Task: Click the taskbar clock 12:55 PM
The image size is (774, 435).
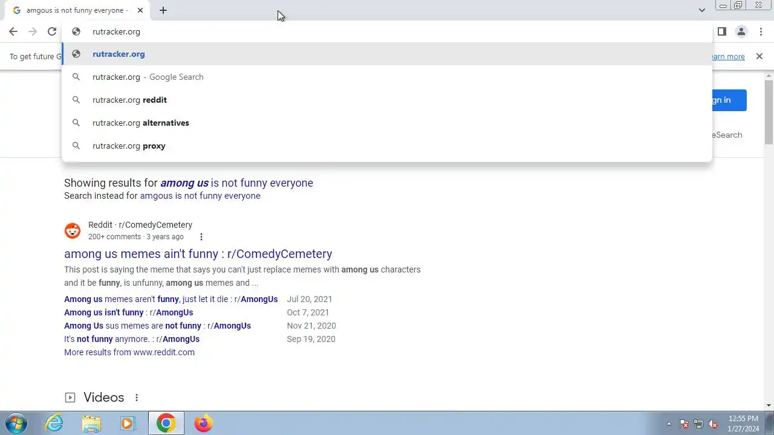Action: (743, 418)
